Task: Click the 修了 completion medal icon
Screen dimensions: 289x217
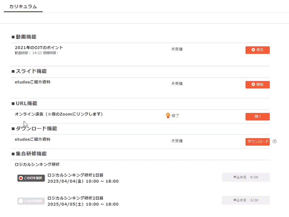Action: 168,115
